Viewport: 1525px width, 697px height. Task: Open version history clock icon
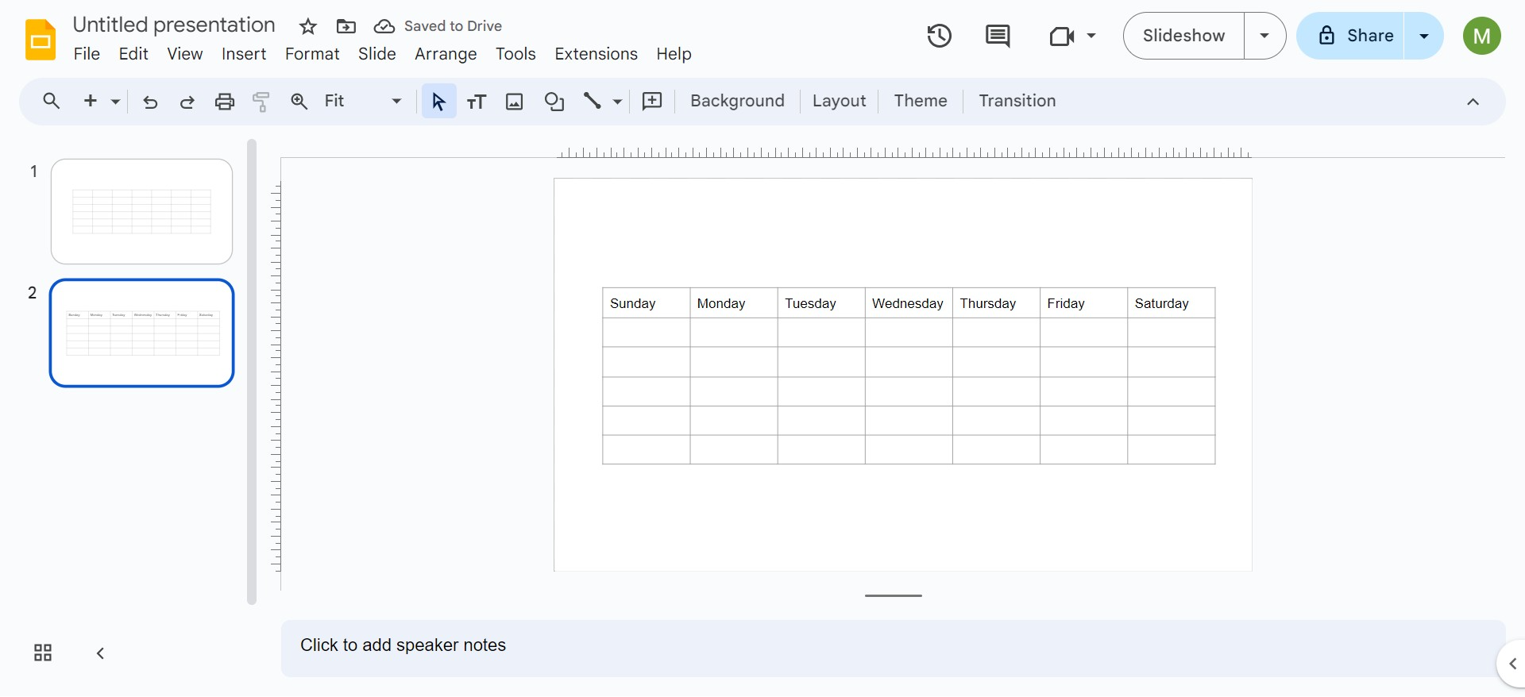pyautogui.click(x=939, y=36)
